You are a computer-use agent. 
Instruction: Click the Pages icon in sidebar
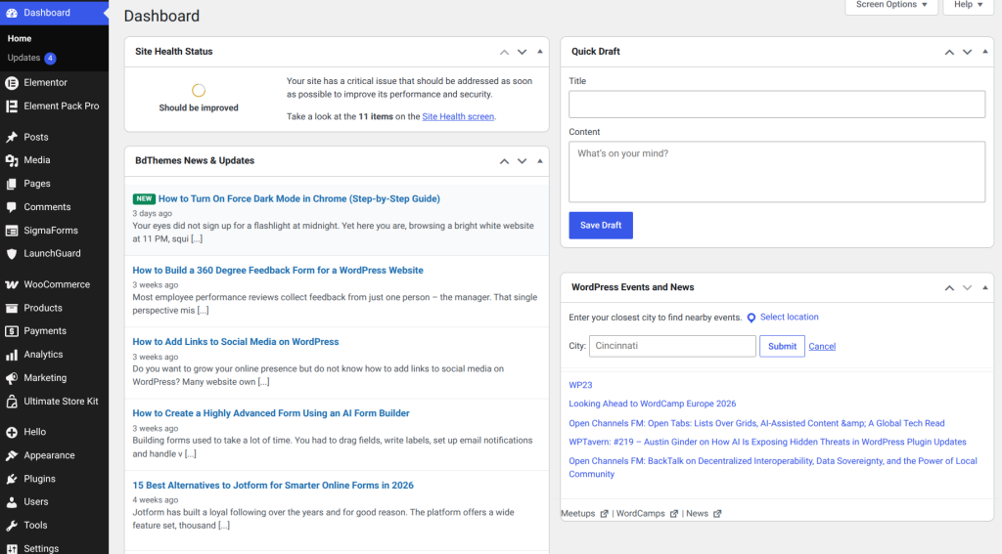(x=12, y=184)
